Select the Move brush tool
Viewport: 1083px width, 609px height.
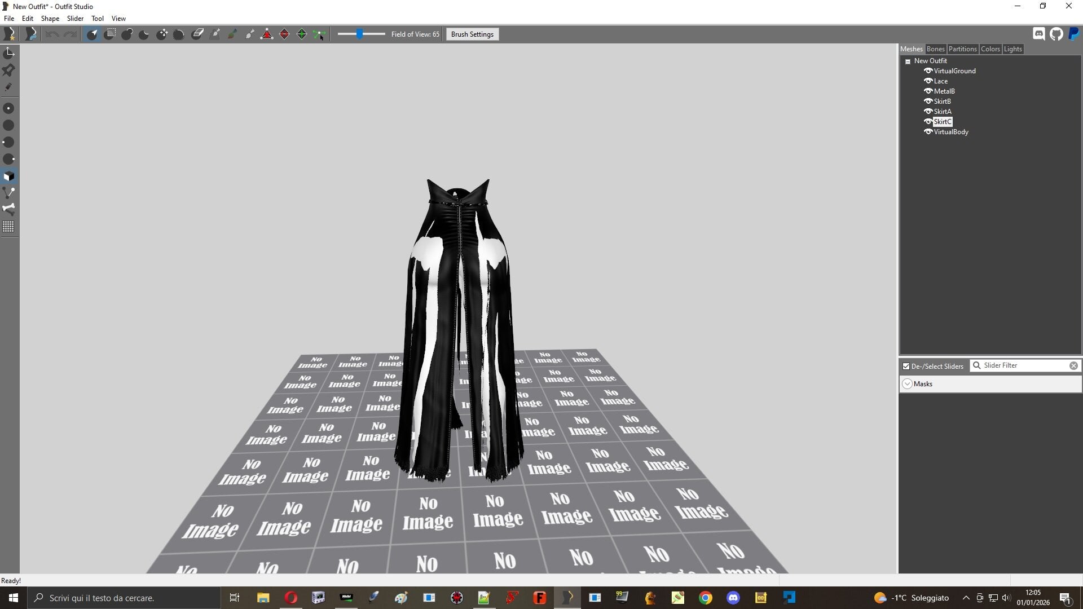point(162,34)
